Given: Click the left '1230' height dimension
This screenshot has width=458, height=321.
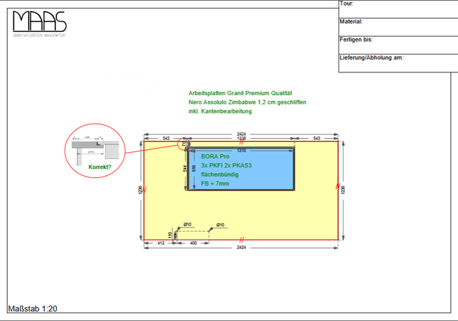Looking at the screenshot, I should click(140, 190).
